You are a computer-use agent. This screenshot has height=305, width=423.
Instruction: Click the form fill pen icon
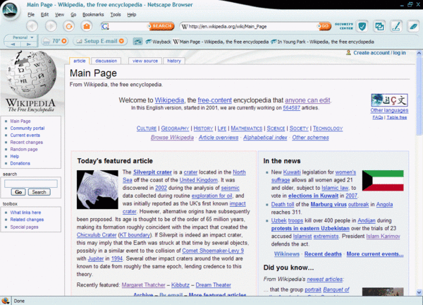pos(396,26)
